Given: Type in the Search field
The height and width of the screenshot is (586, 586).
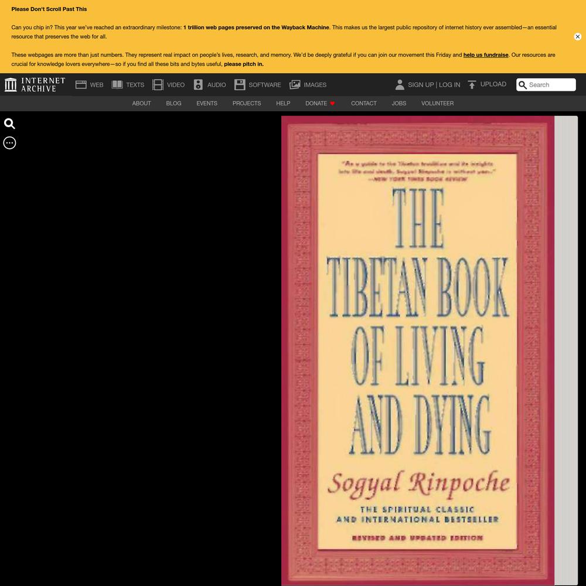Looking at the screenshot, I should tap(550, 85).
